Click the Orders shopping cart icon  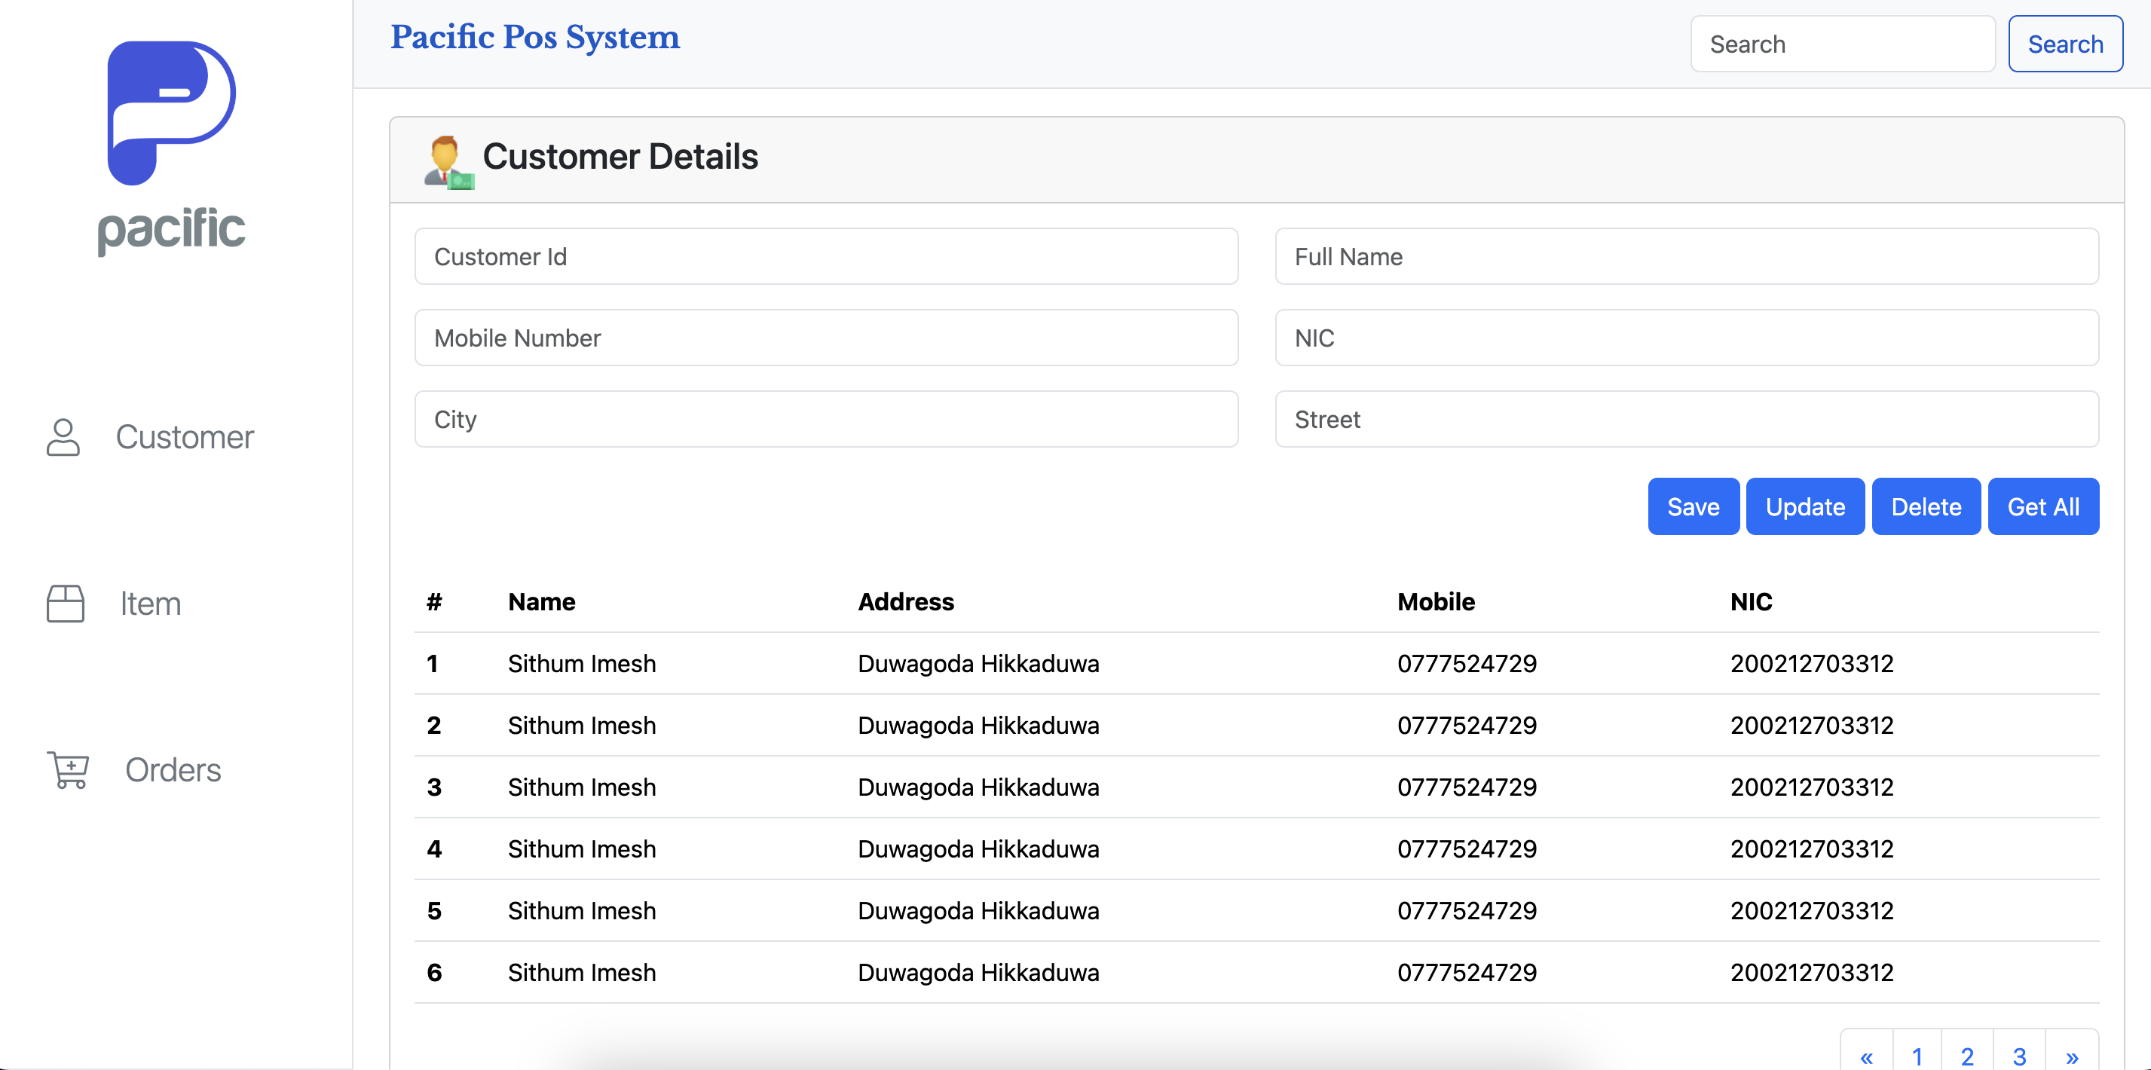pos(68,769)
